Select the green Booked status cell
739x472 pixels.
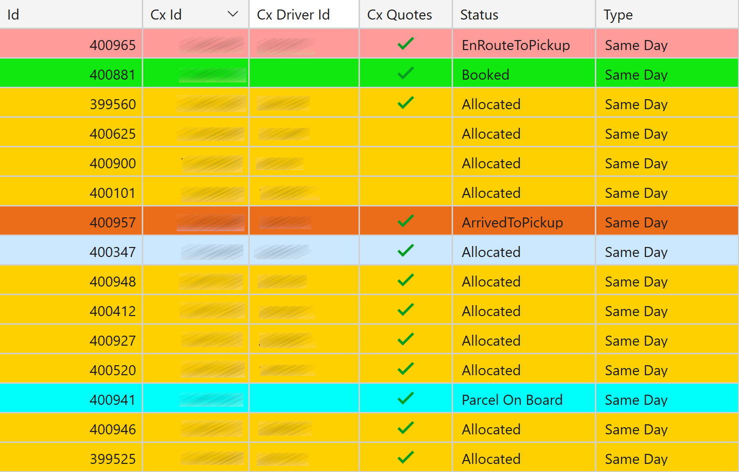pyautogui.click(x=486, y=75)
